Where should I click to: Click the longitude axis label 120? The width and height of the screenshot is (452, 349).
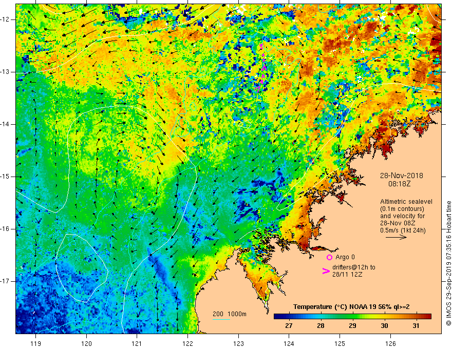[x=86, y=343]
